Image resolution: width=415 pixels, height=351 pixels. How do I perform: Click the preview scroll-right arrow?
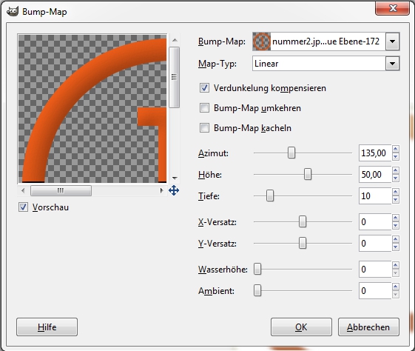click(x=161, y=190)
